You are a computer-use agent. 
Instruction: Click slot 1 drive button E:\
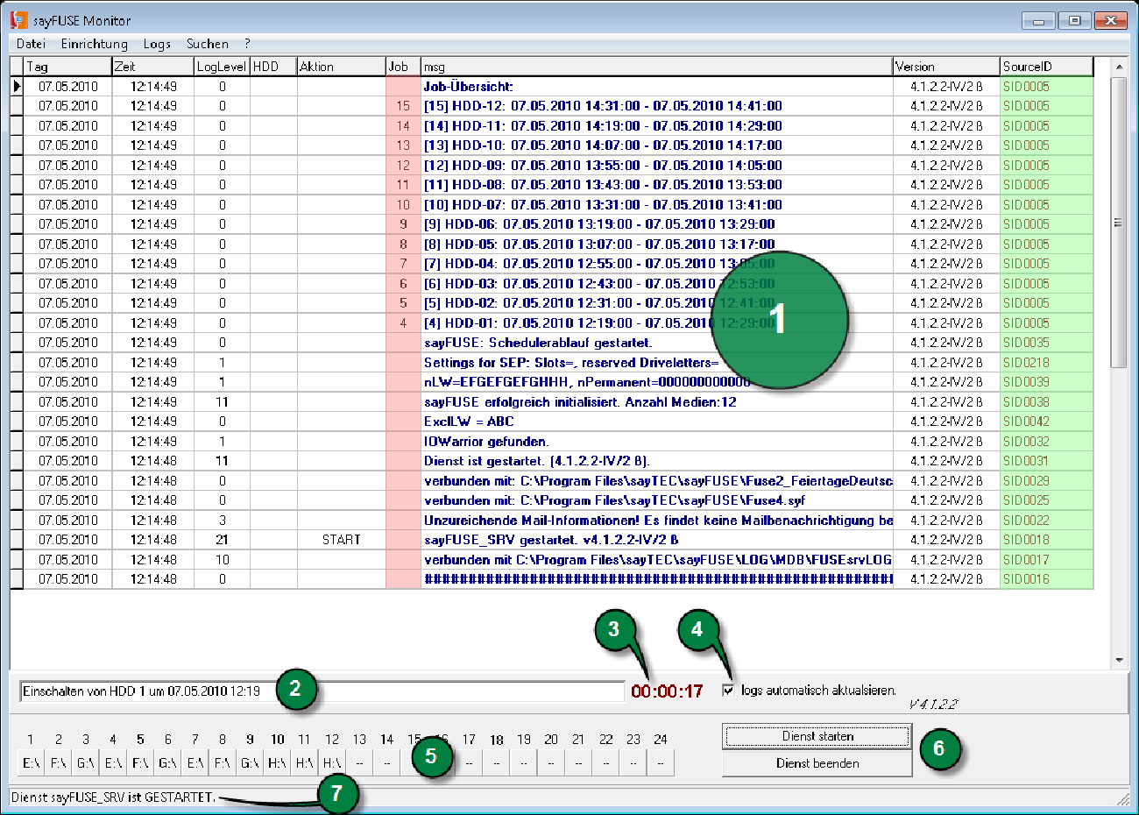tap(31, 762)
